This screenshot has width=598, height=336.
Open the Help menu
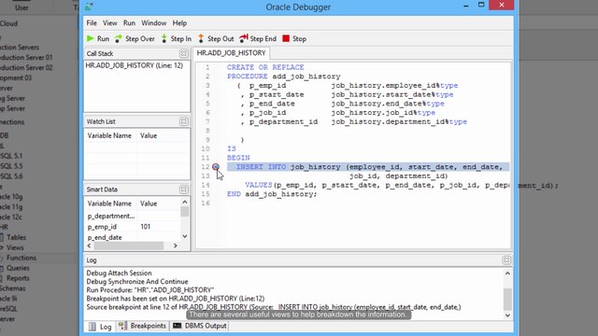pyautogui.click(x=179, y=23)
